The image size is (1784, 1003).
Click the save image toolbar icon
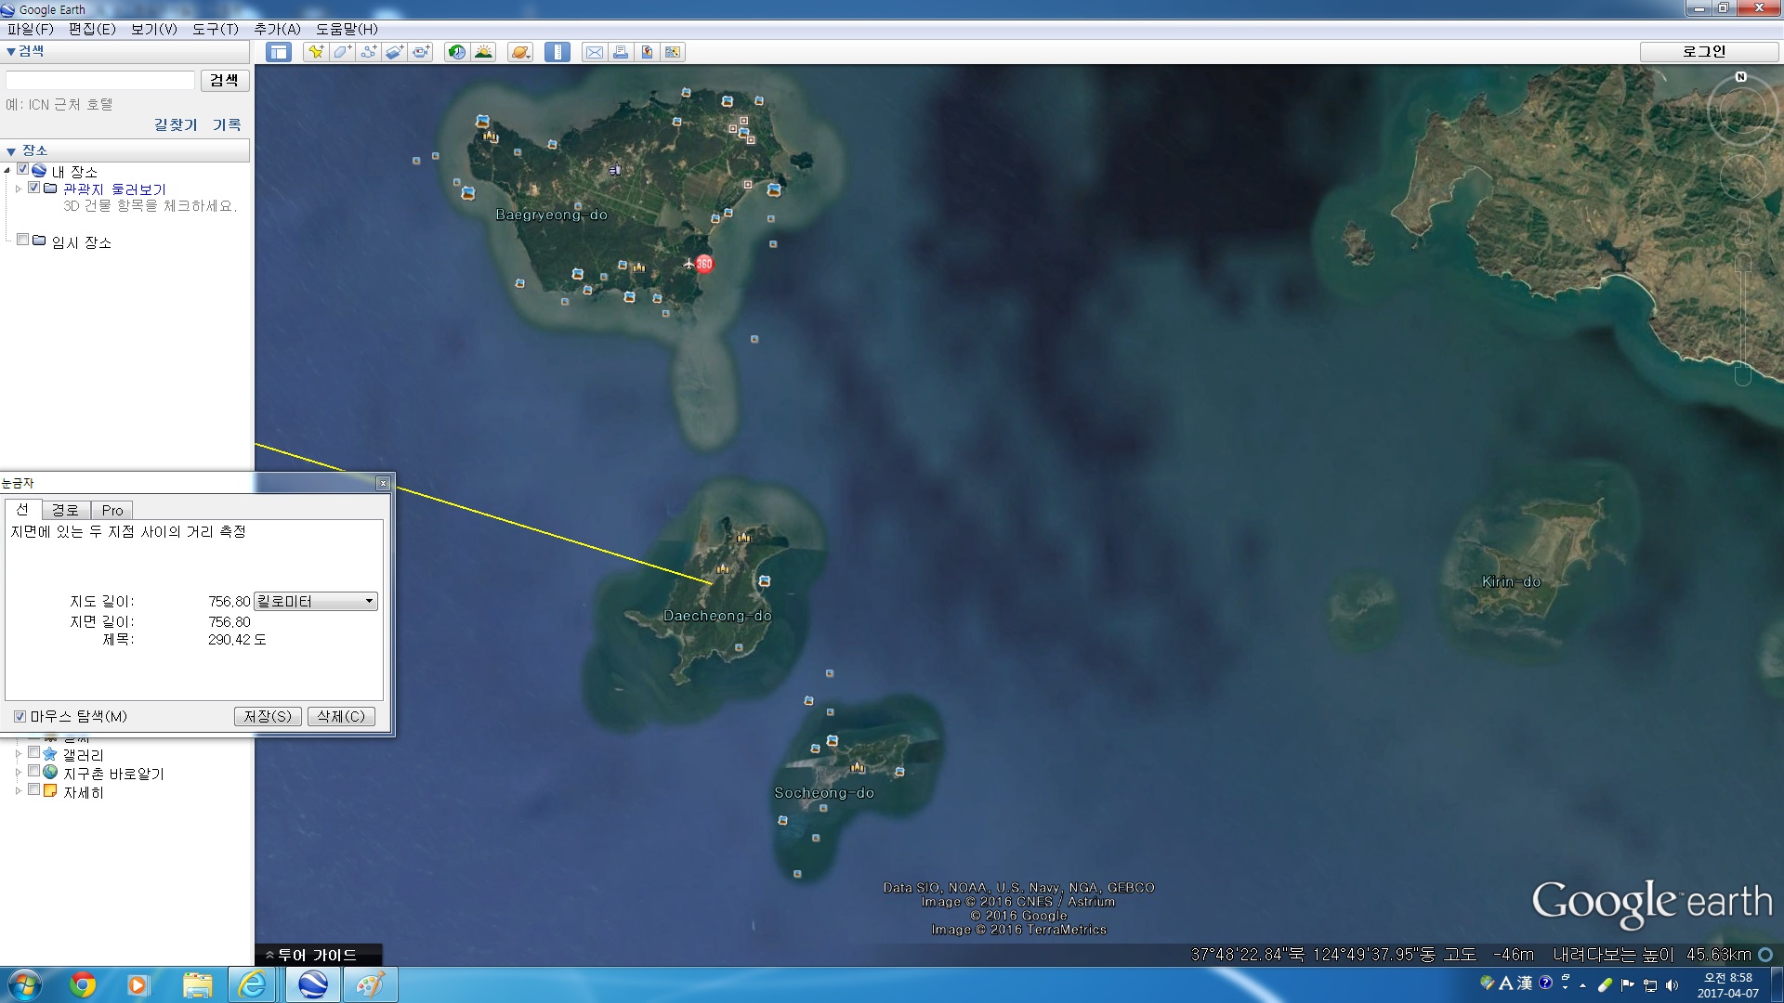click(x=647, y=52)
